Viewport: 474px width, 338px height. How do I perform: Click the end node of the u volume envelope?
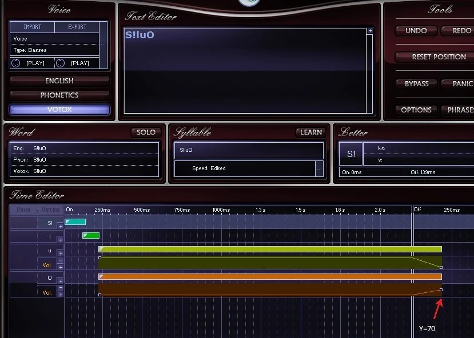tap(441, 267)
